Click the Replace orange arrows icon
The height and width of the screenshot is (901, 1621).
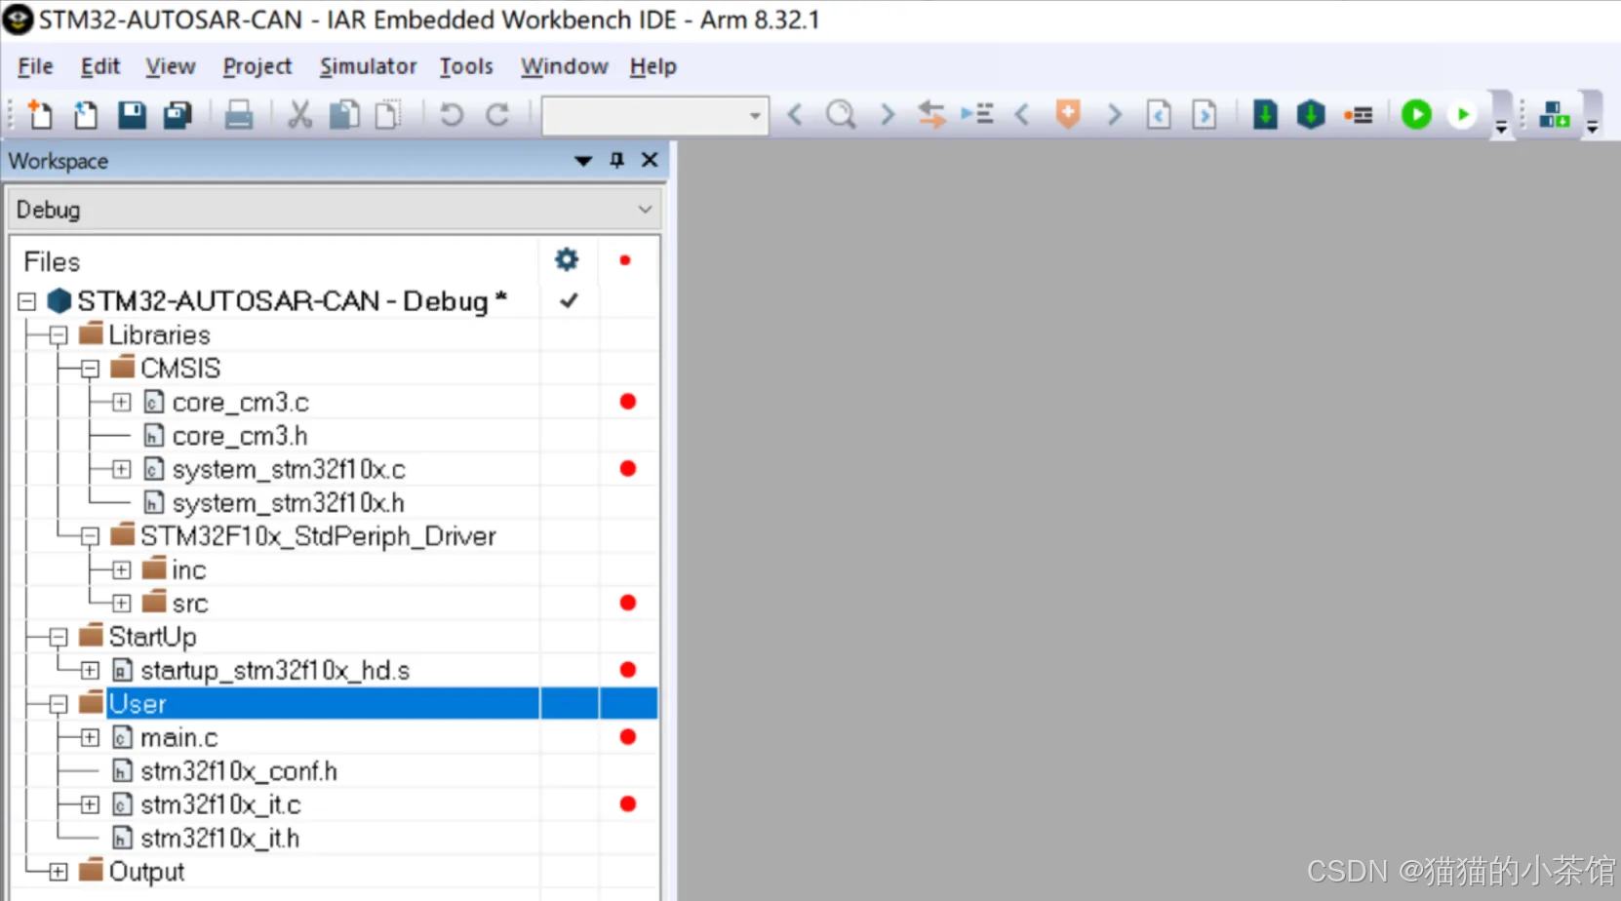[x=931, y=115]
